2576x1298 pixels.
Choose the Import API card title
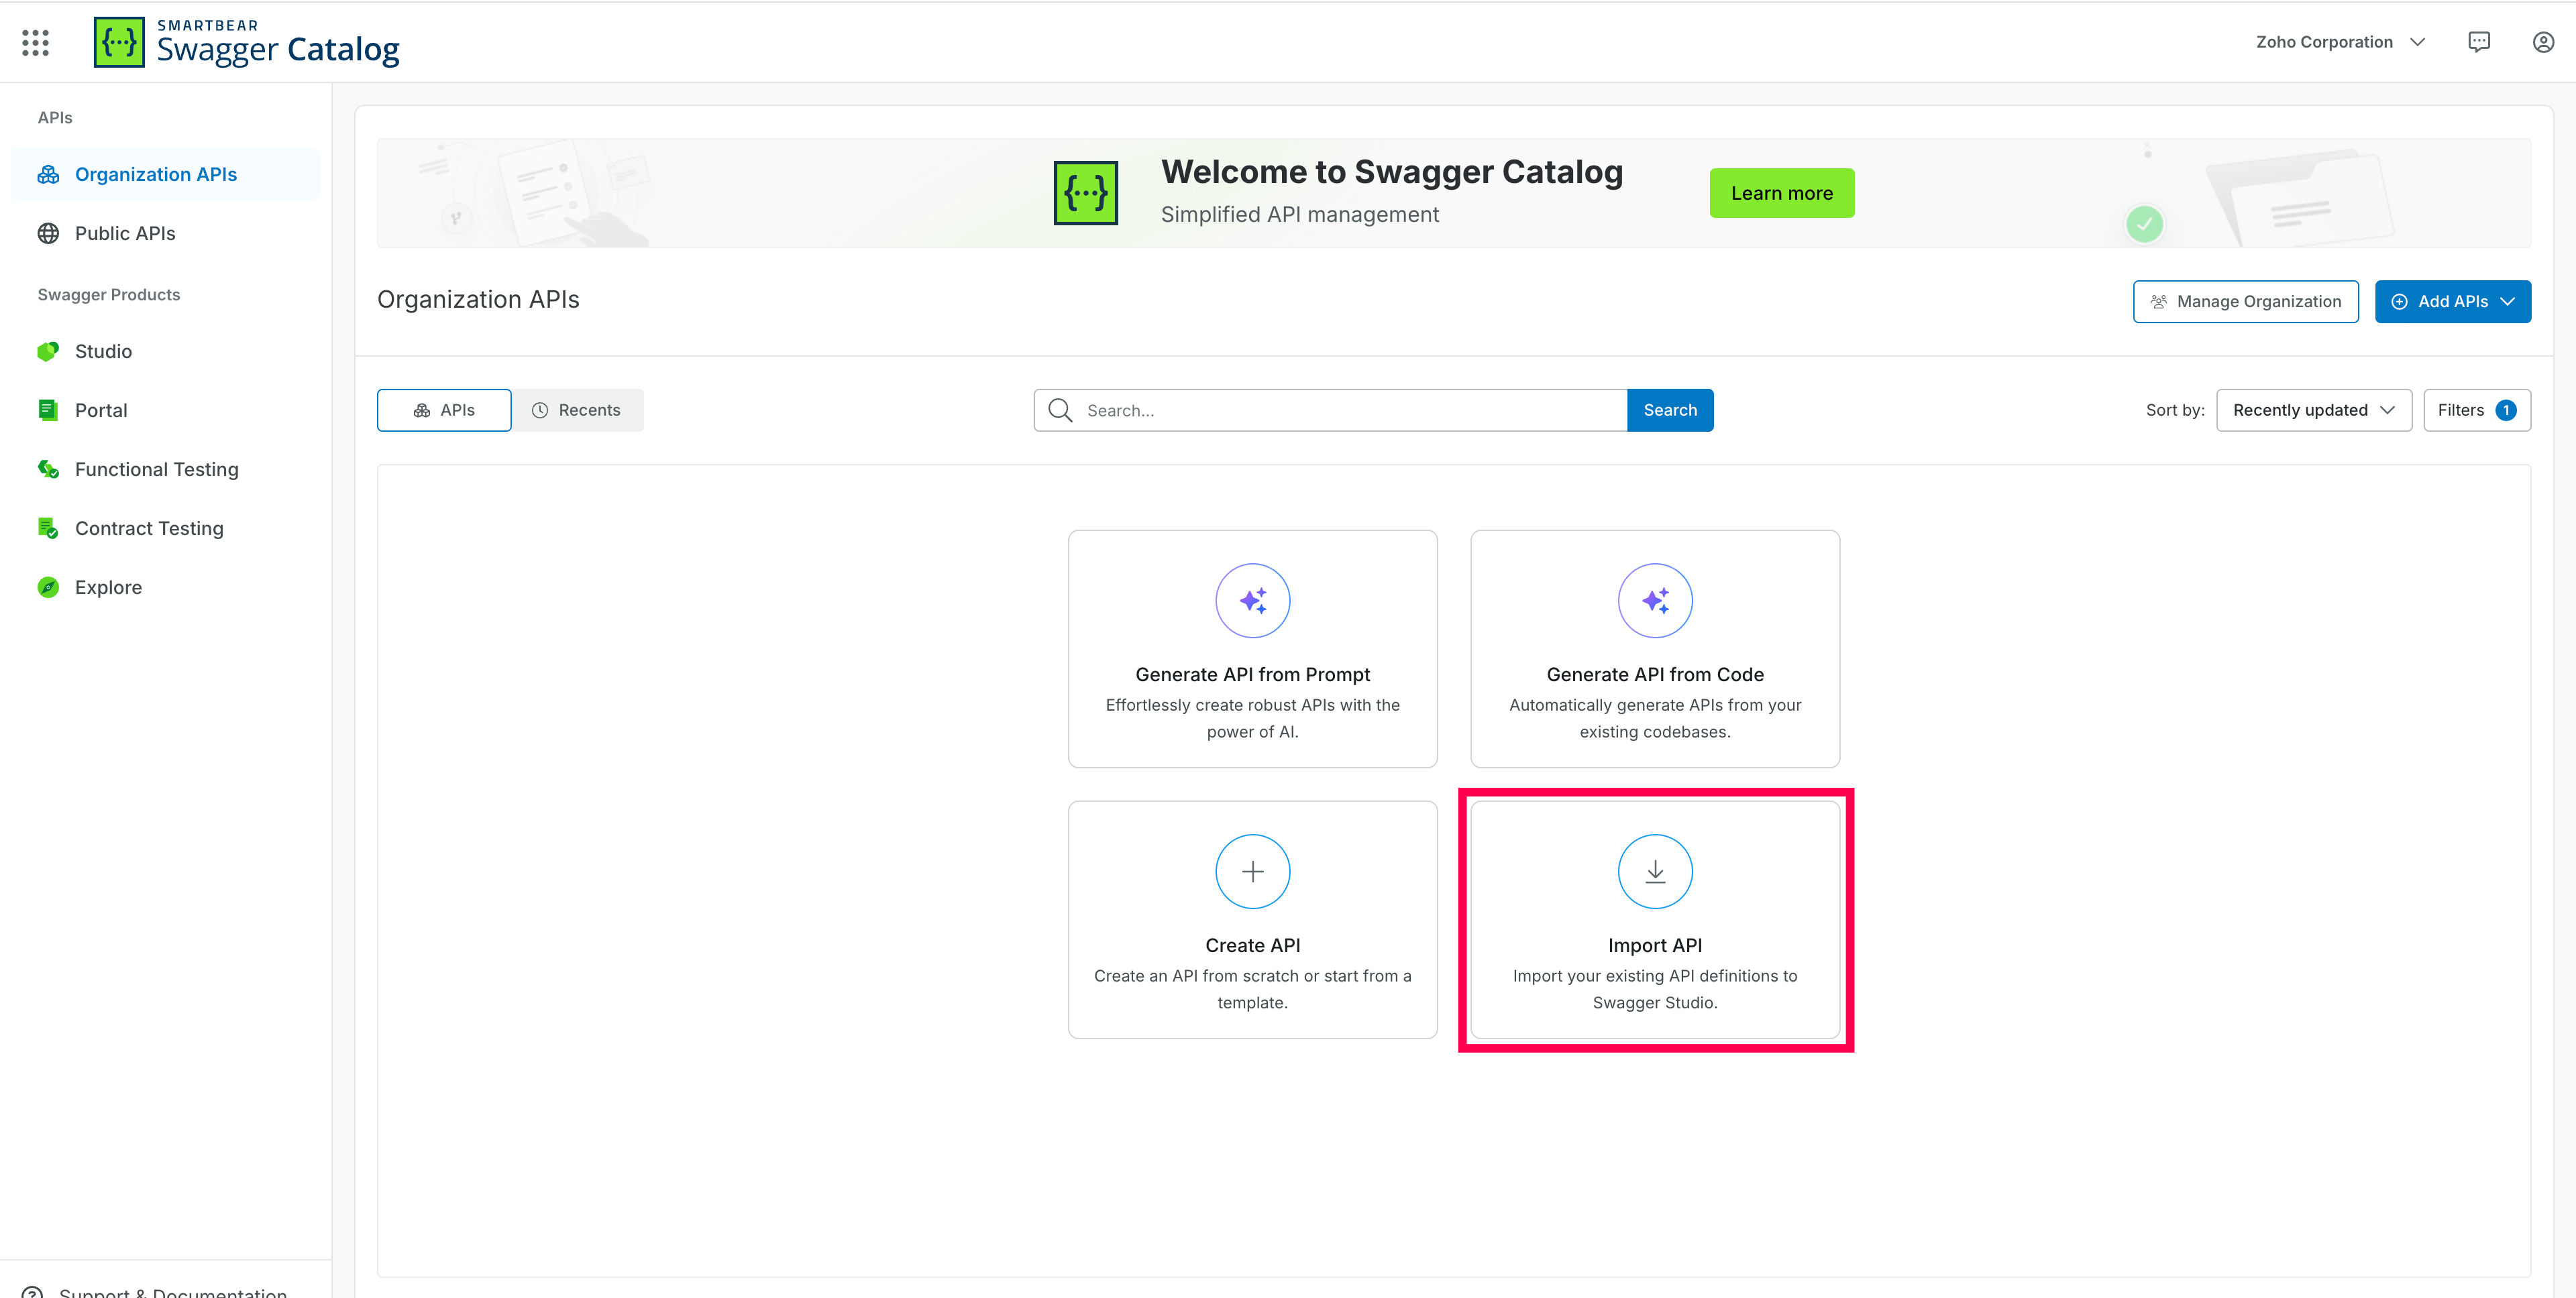1654,945
